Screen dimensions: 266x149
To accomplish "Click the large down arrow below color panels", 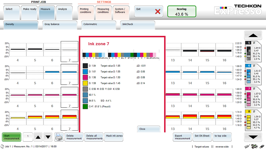I will click(253, 137).
